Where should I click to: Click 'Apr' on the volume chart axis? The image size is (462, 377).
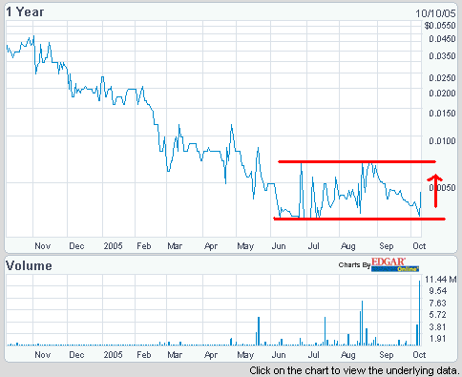pyautogui.click(x=211, y=355)
